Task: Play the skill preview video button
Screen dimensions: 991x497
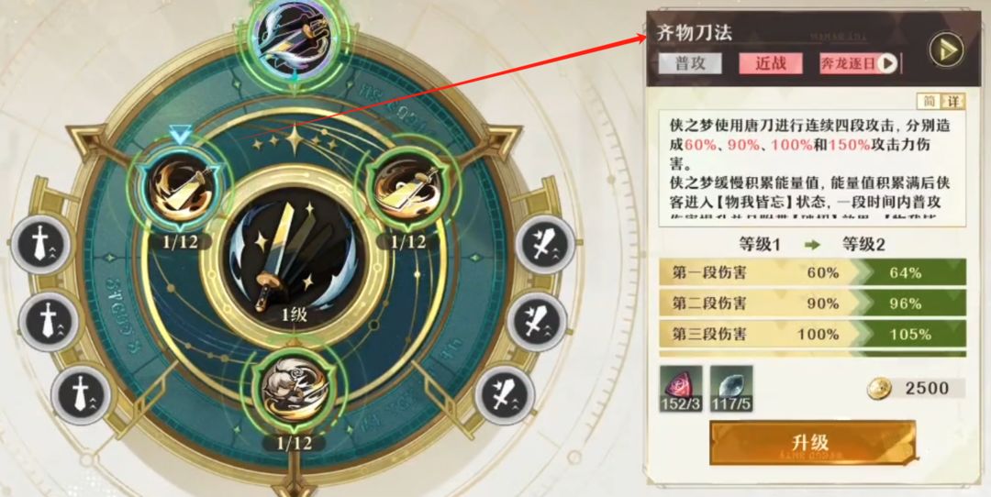Action: [945, 50]
